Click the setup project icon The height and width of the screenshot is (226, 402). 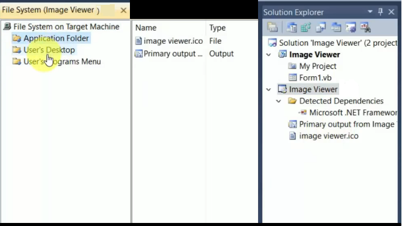282,89
